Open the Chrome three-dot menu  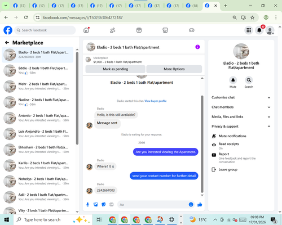coord(276,17)
